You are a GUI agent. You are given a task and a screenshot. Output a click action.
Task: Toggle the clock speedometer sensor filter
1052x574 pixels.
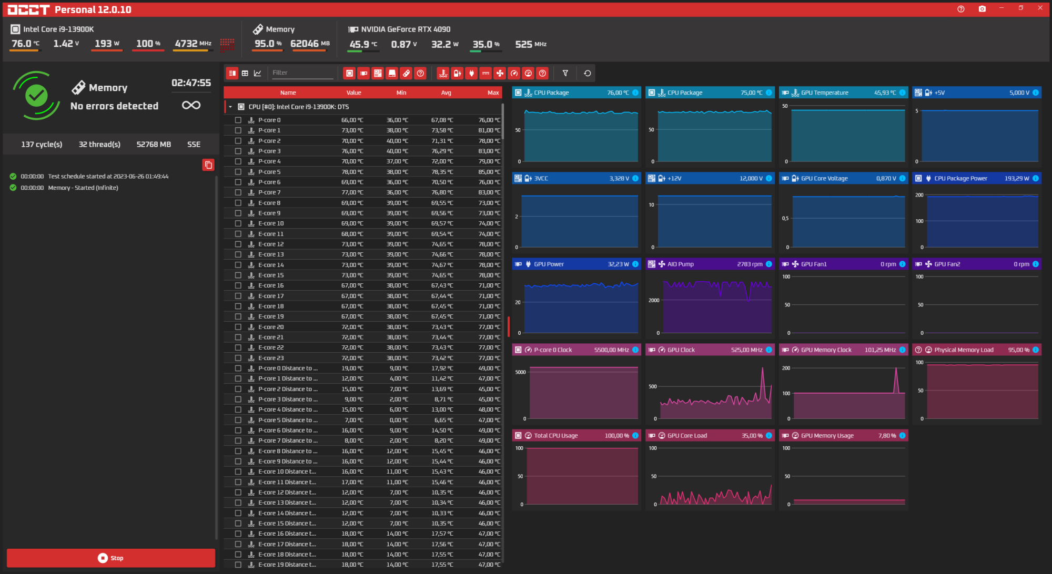(x=514, y=73)
